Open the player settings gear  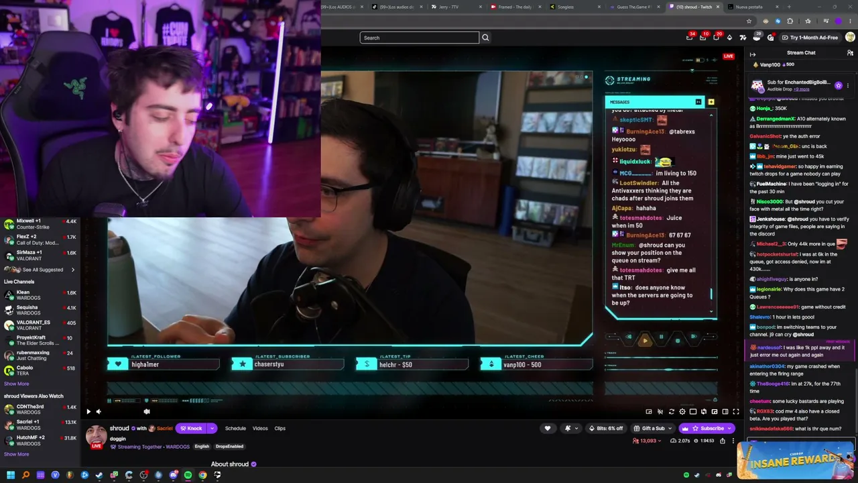[682, 411]
